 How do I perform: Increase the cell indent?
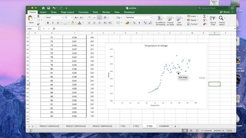[x=110, y=23]
